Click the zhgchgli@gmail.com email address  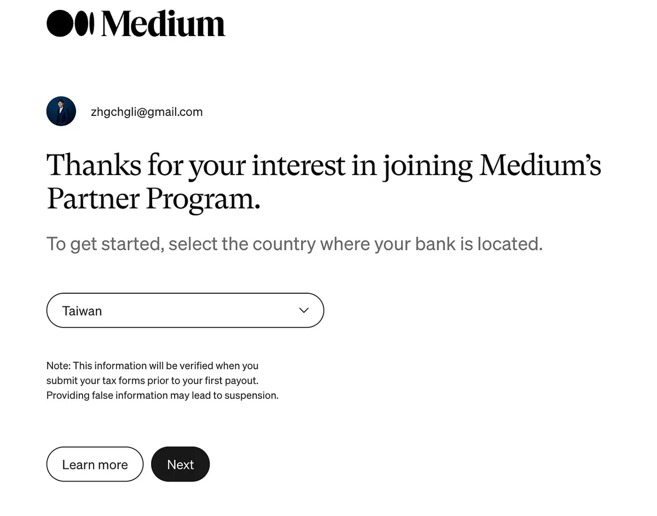(147, 112)
